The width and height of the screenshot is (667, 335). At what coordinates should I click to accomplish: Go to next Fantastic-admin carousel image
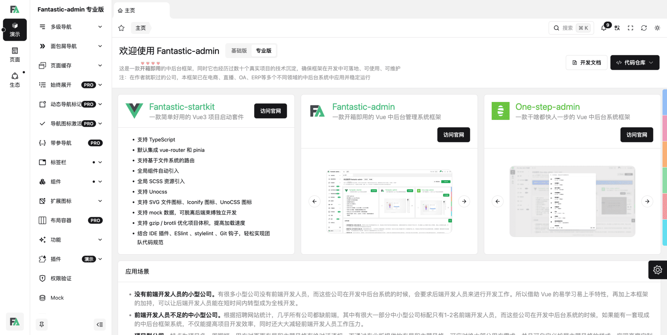click(464, 201)
